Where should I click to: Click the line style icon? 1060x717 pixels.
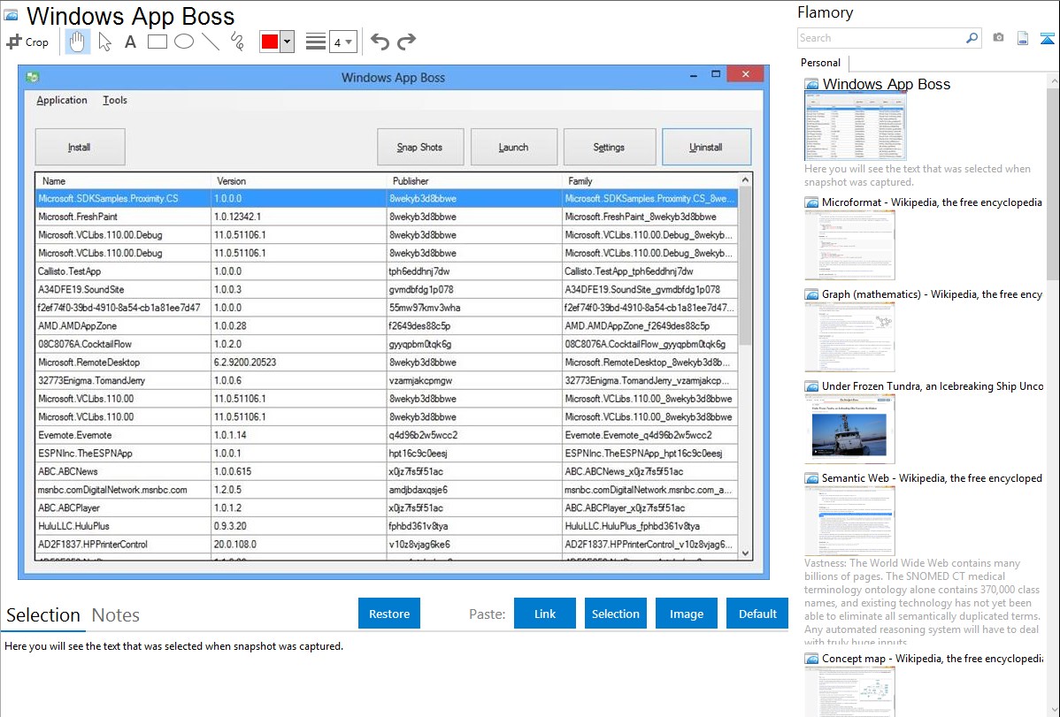click(x=316, y=42)
